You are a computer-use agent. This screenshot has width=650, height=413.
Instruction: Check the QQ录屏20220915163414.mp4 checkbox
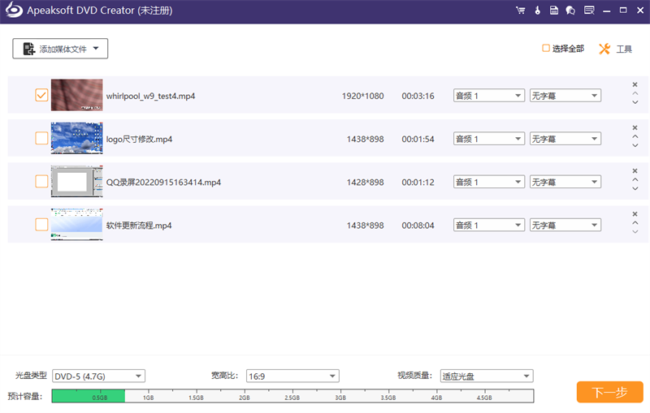(x=41, y=181)
